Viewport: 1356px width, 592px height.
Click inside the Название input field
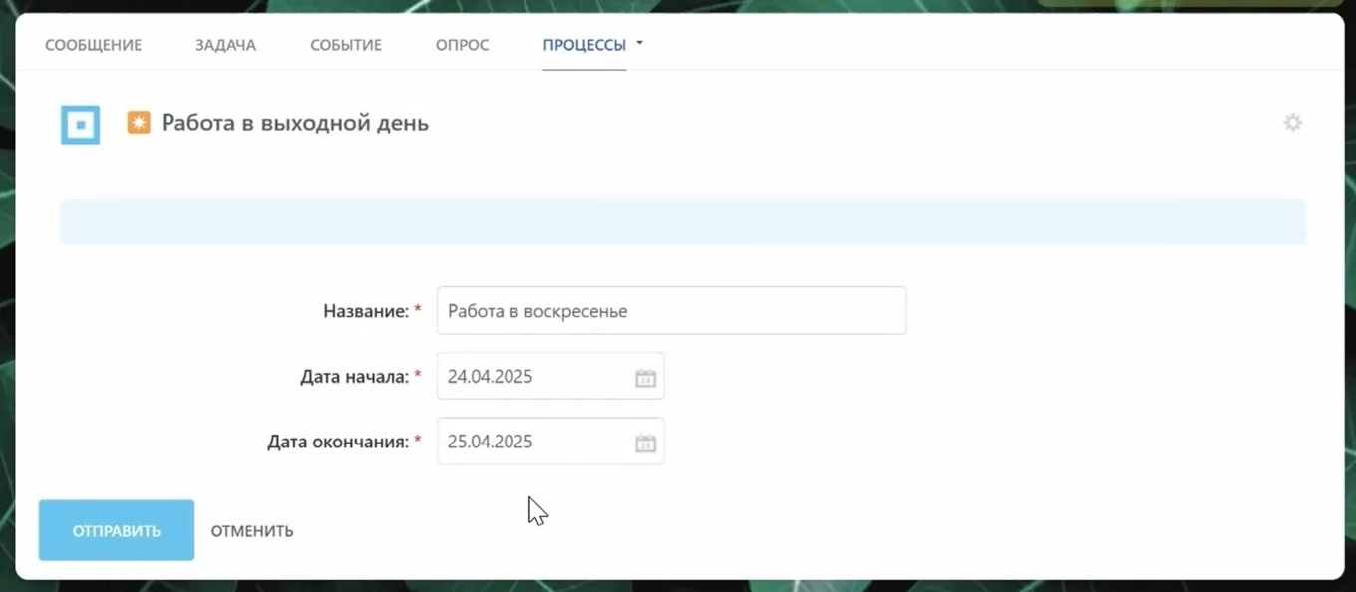tap(670, 310)
